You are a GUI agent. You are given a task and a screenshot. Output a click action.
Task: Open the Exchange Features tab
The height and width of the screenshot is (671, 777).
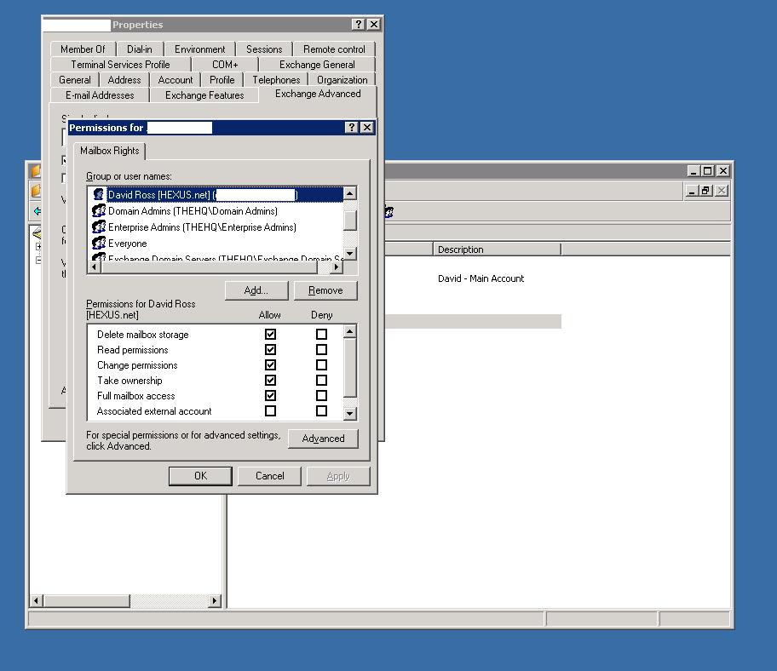point(204,95)
